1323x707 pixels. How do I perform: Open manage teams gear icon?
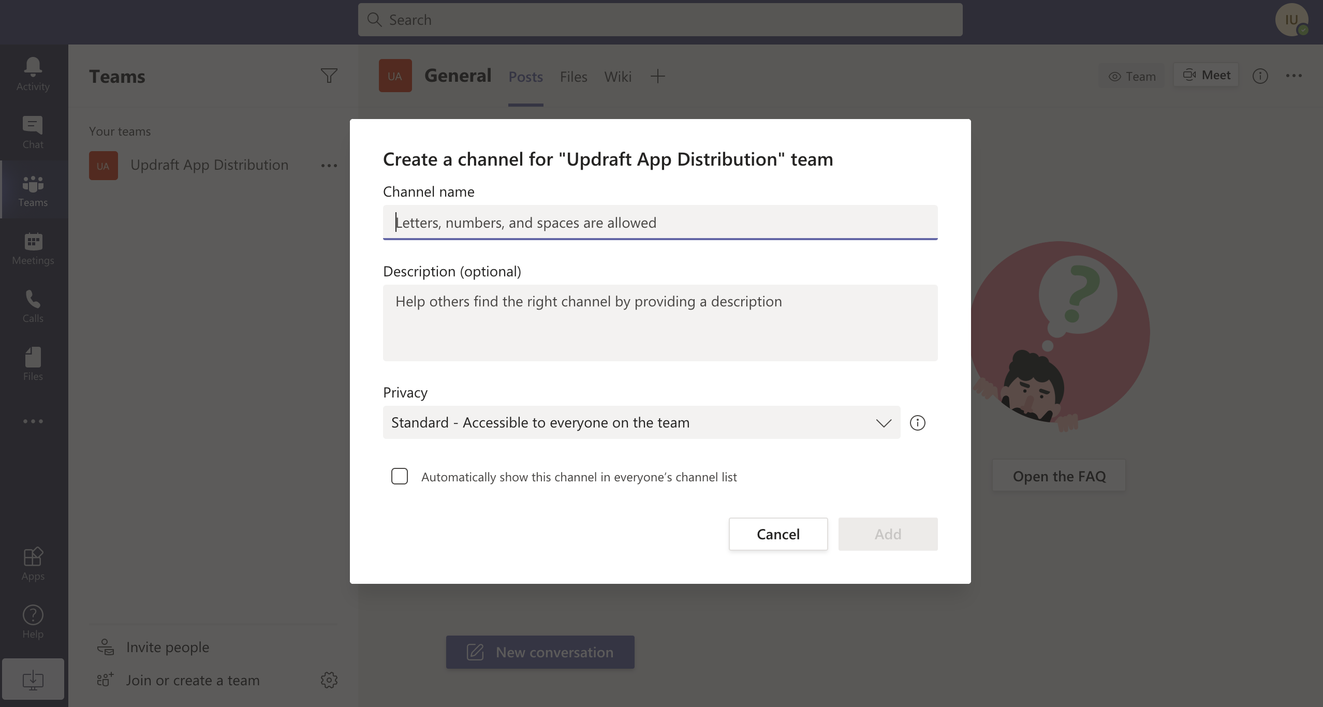click(329, 680)
